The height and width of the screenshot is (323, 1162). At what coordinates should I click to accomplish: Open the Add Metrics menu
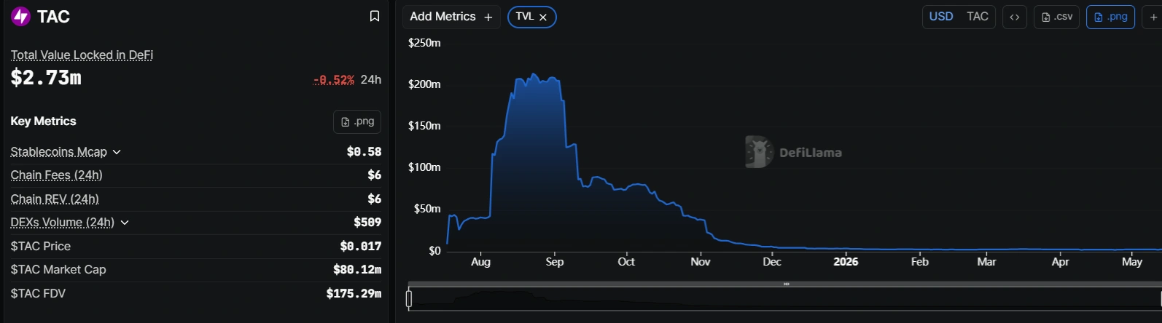coord(451,17)
